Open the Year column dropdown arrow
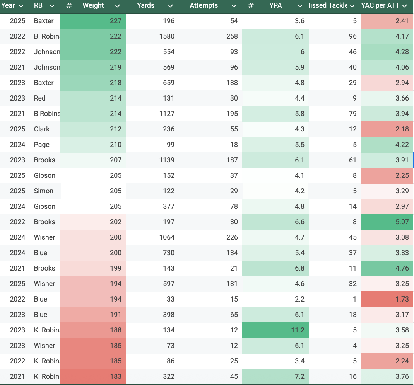The image size is (414, 385). 21,6
